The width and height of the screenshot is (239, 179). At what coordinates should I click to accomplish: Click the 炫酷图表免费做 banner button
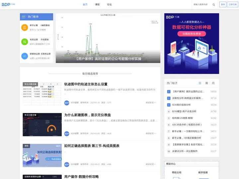(192, 34)
